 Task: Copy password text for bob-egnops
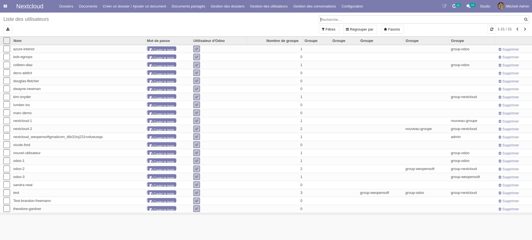pos(162,57)
